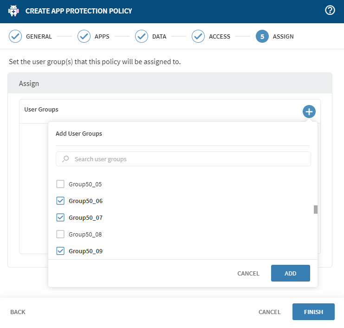
Task: Deselect the Group50_09 checkbox
Action: click(x=60, y=251)
